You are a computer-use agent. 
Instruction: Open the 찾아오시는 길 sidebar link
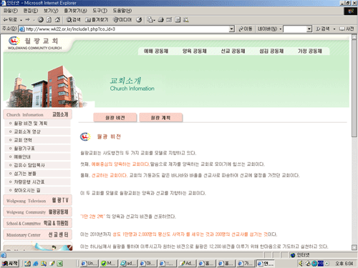27,190
